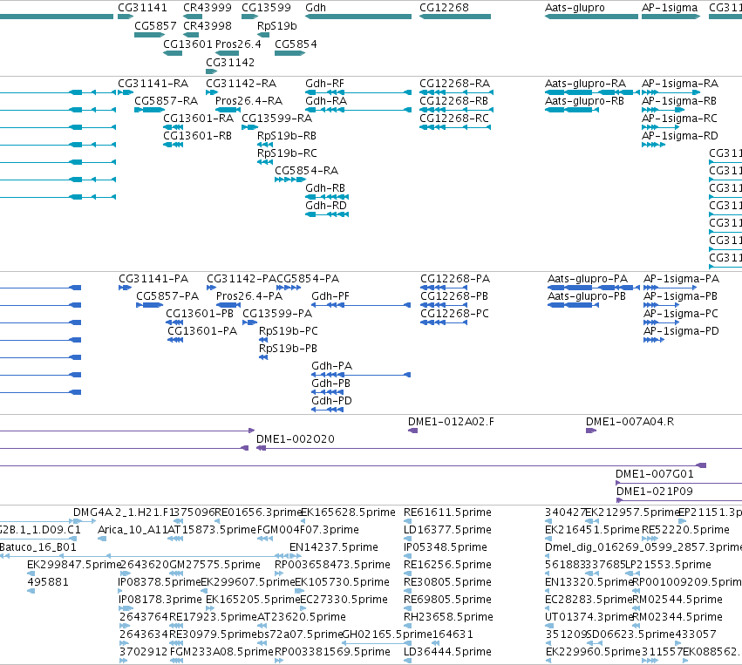Screen dimensions: 742x665
Task: Click the RpS19b-RC transcript label
Action: click(x=287, y=153)
